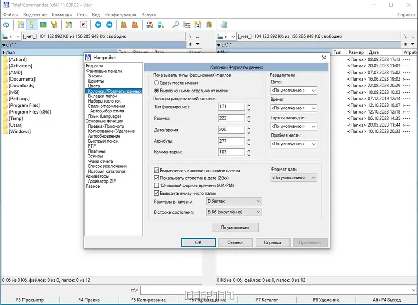Open the 'Запуск' menu
This screenshot has width=418, height=305.
point(149,15)
